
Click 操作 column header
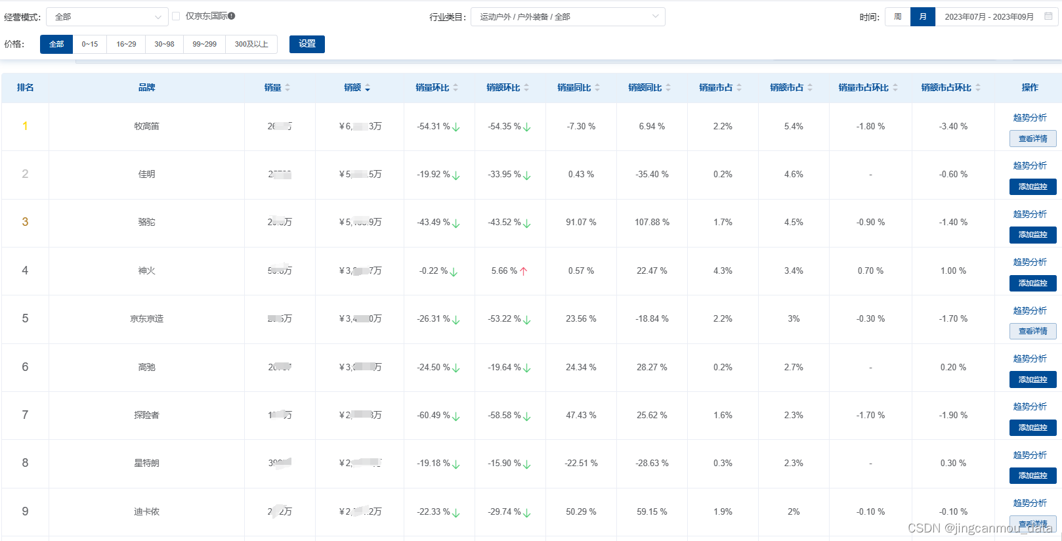(1030, 87)
